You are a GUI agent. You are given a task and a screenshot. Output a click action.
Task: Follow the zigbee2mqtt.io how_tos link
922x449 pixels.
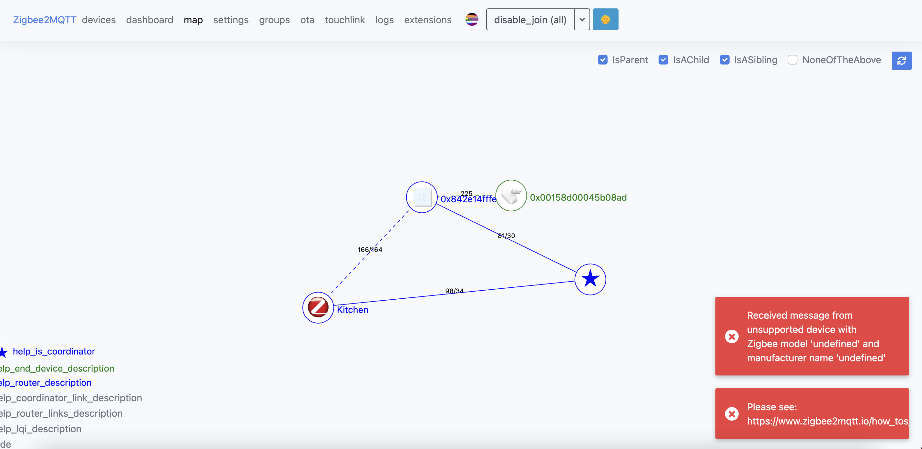828,422
